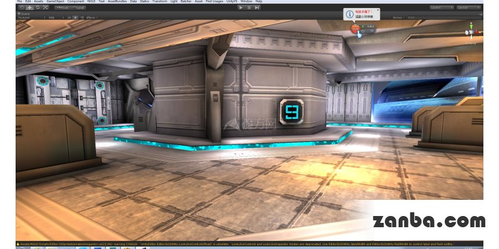Image resolution: width=499 pixels, height=249 pixels.
Task: Click the red X axis of orientation gizmo
Action: tap(477, 32)
